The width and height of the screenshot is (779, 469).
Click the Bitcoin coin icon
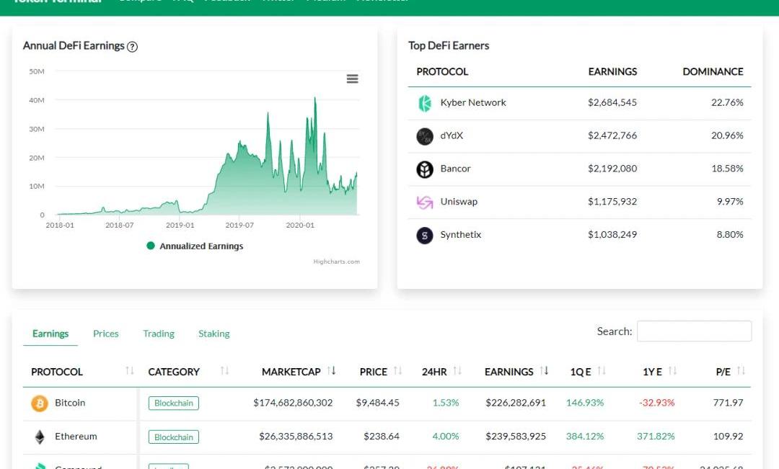[40, 403]
